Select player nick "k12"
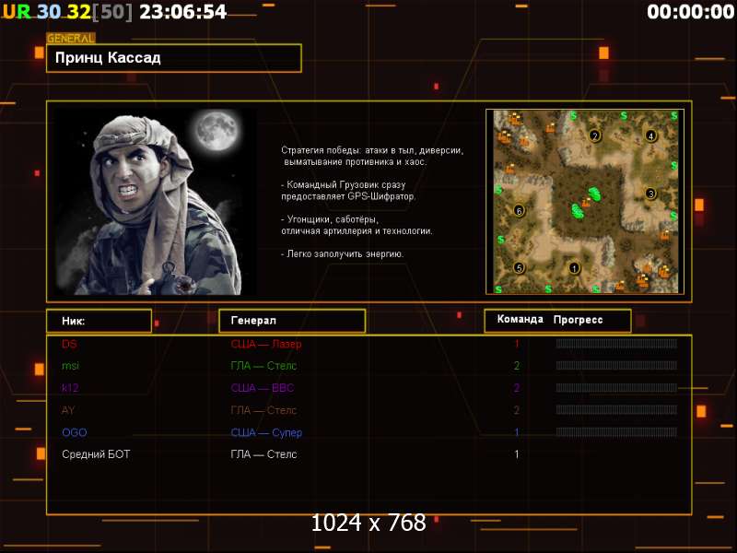Image resolution: width=737 pixels, height=553 pixels. 70,388
